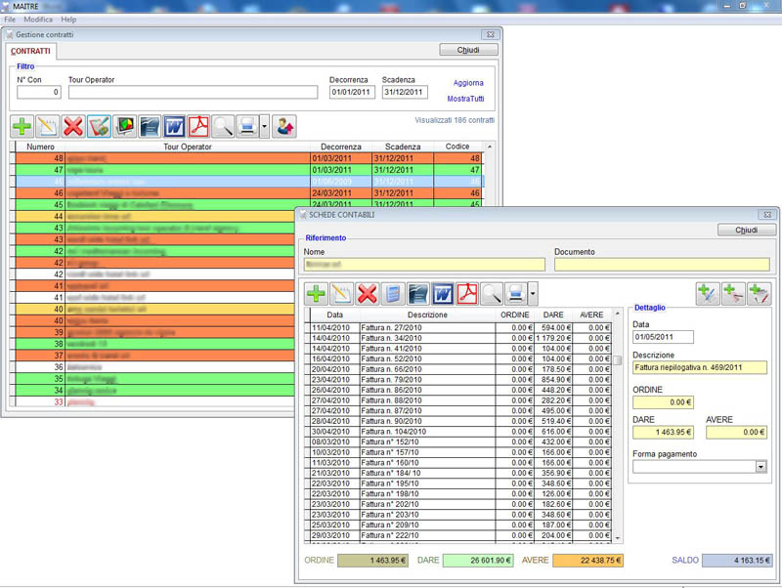Click magnifier search icon in Schede Contabili toolbar
The width and height of the screenshot is (782, 588).
point(492,293)
